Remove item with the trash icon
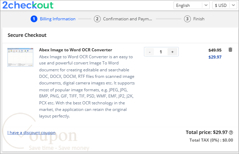This screenshot has width=239, height=154. click(x=230, y=50)
